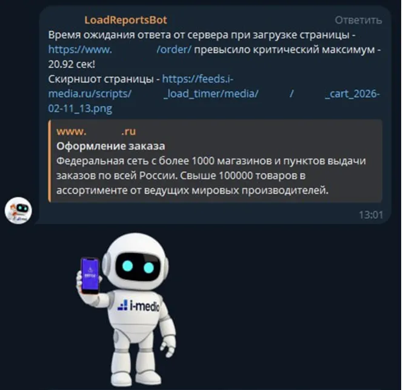Open the https://www. /order/ page link
This screenshot has width=403, height=390.
point(120,49)
